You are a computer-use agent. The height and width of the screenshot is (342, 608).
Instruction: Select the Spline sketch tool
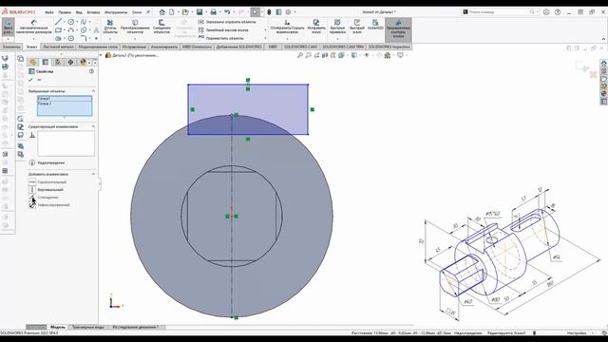click(x=84, y=22)
